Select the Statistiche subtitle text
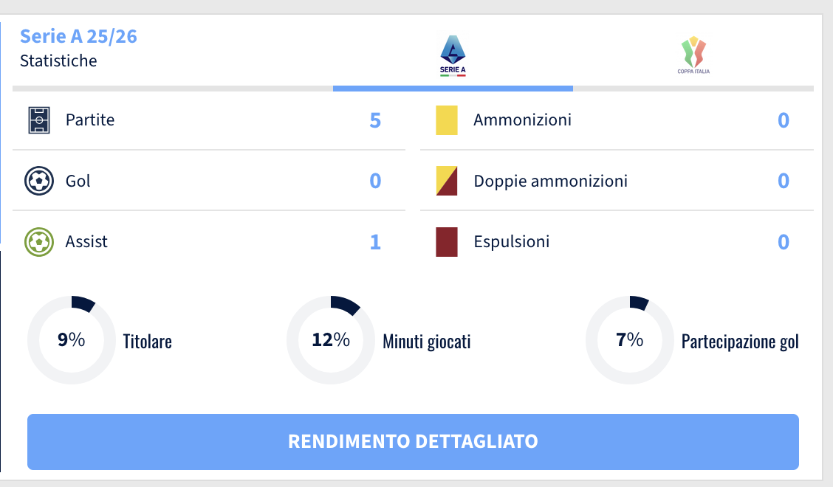The width and height of the screenshot is (833, 487). click(58, 61)
